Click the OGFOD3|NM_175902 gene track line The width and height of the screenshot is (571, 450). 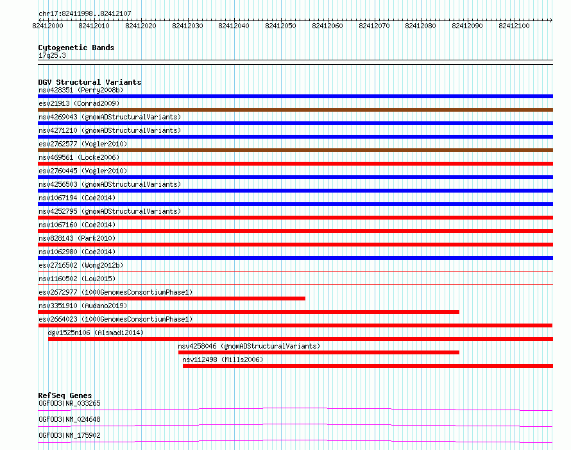(295, 442)
